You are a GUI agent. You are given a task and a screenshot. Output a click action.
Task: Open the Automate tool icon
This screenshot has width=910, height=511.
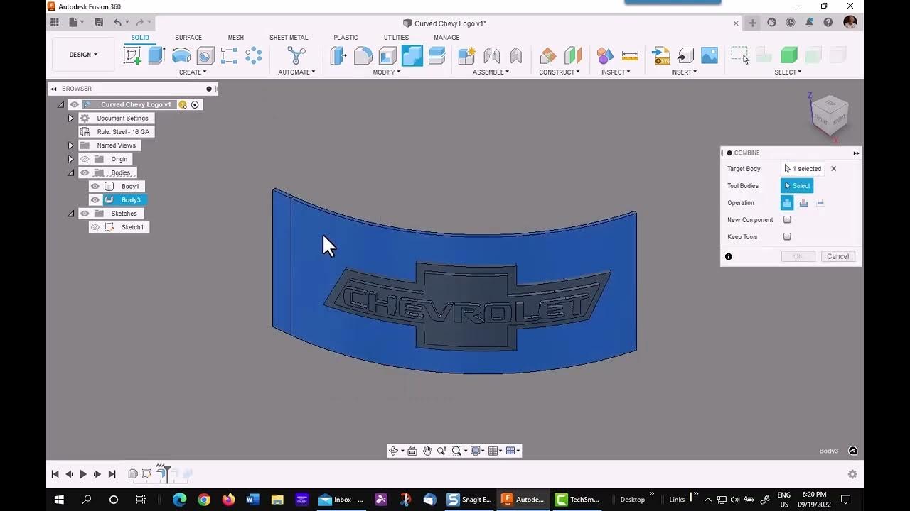point(296,55)
